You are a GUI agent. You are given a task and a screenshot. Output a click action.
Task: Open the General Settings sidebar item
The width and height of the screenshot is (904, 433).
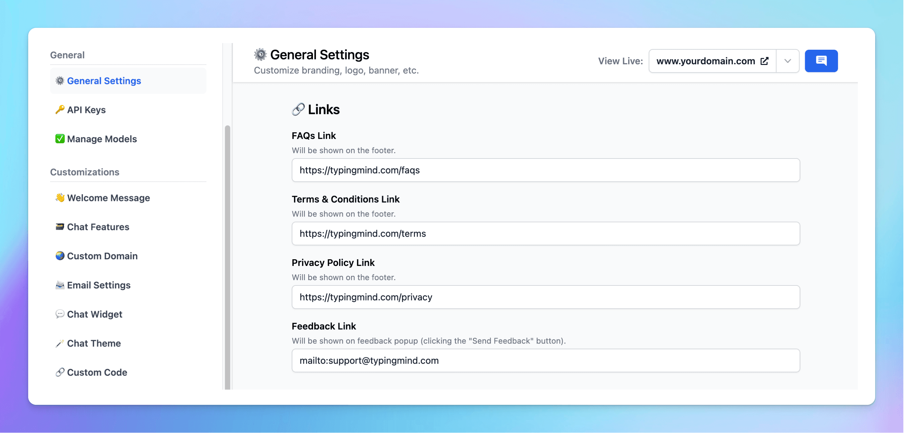104,81
